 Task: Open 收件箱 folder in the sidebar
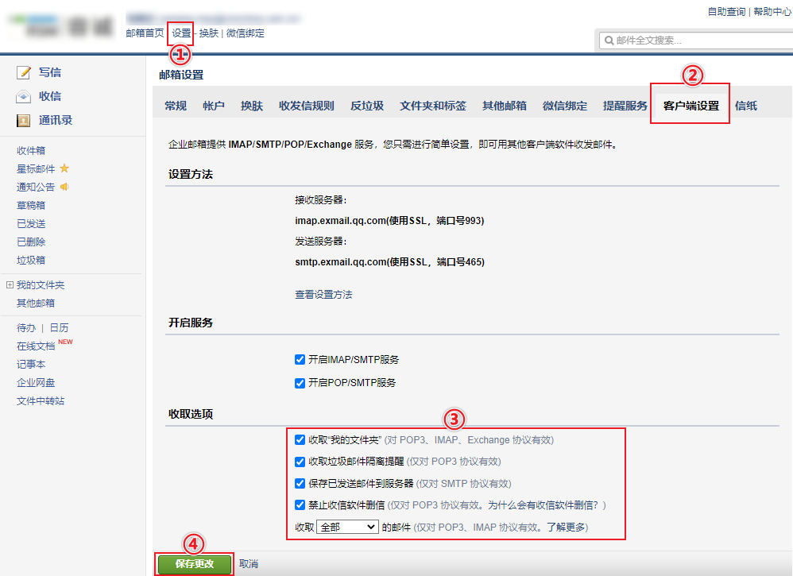click(31, 150)
